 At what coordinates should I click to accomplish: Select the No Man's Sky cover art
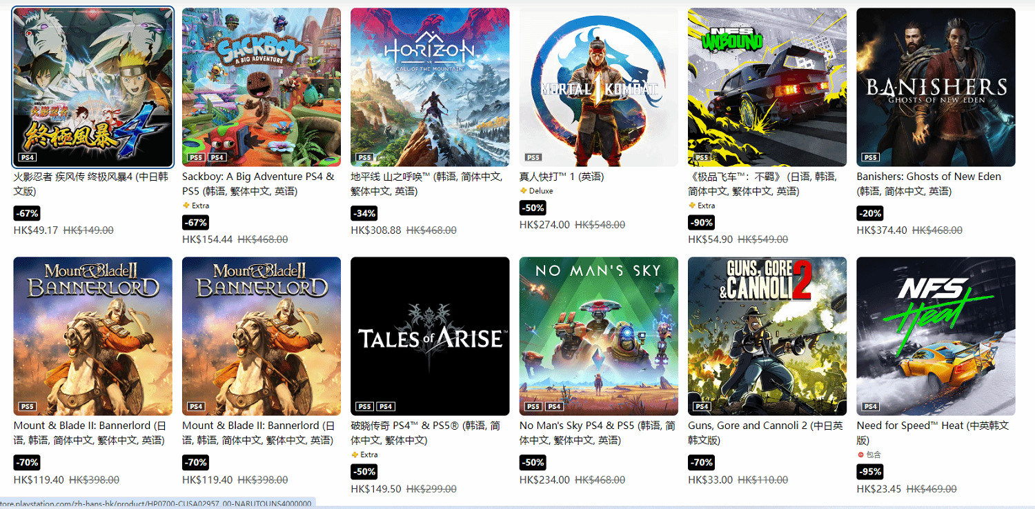click(x=599, y=337)
